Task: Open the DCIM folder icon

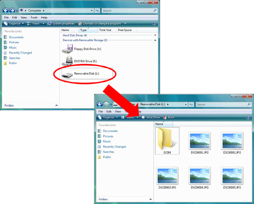Action: pyautogui.click(x=165, y=139)
